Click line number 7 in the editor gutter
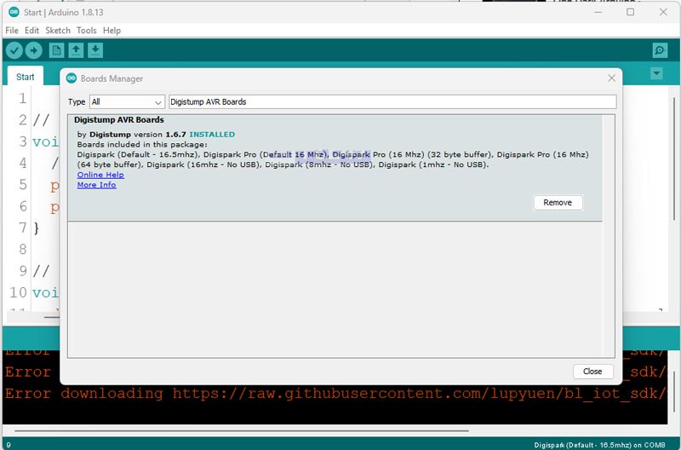The width and height of the screenshot is (681, 450). coord(23,228)
